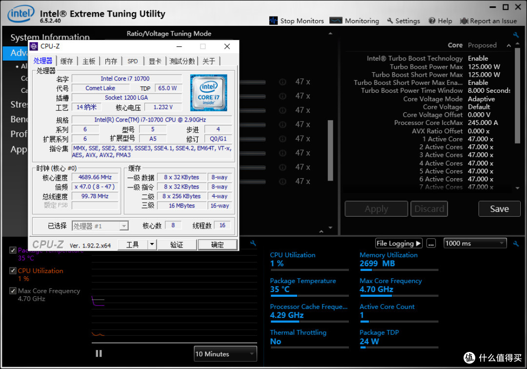This screenshot has height=369, width=527.
Task: Toggle the CPU Utilization graph checkbox
Action: 13,270
